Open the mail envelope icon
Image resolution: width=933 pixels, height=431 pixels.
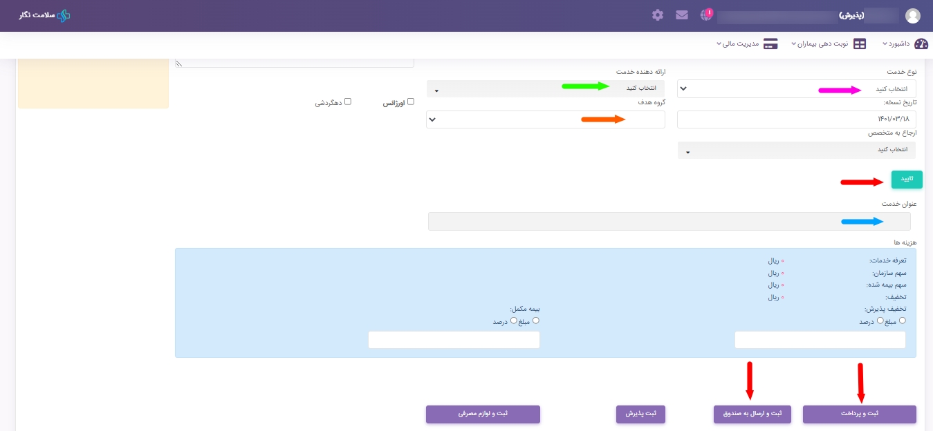click(682, 15)
